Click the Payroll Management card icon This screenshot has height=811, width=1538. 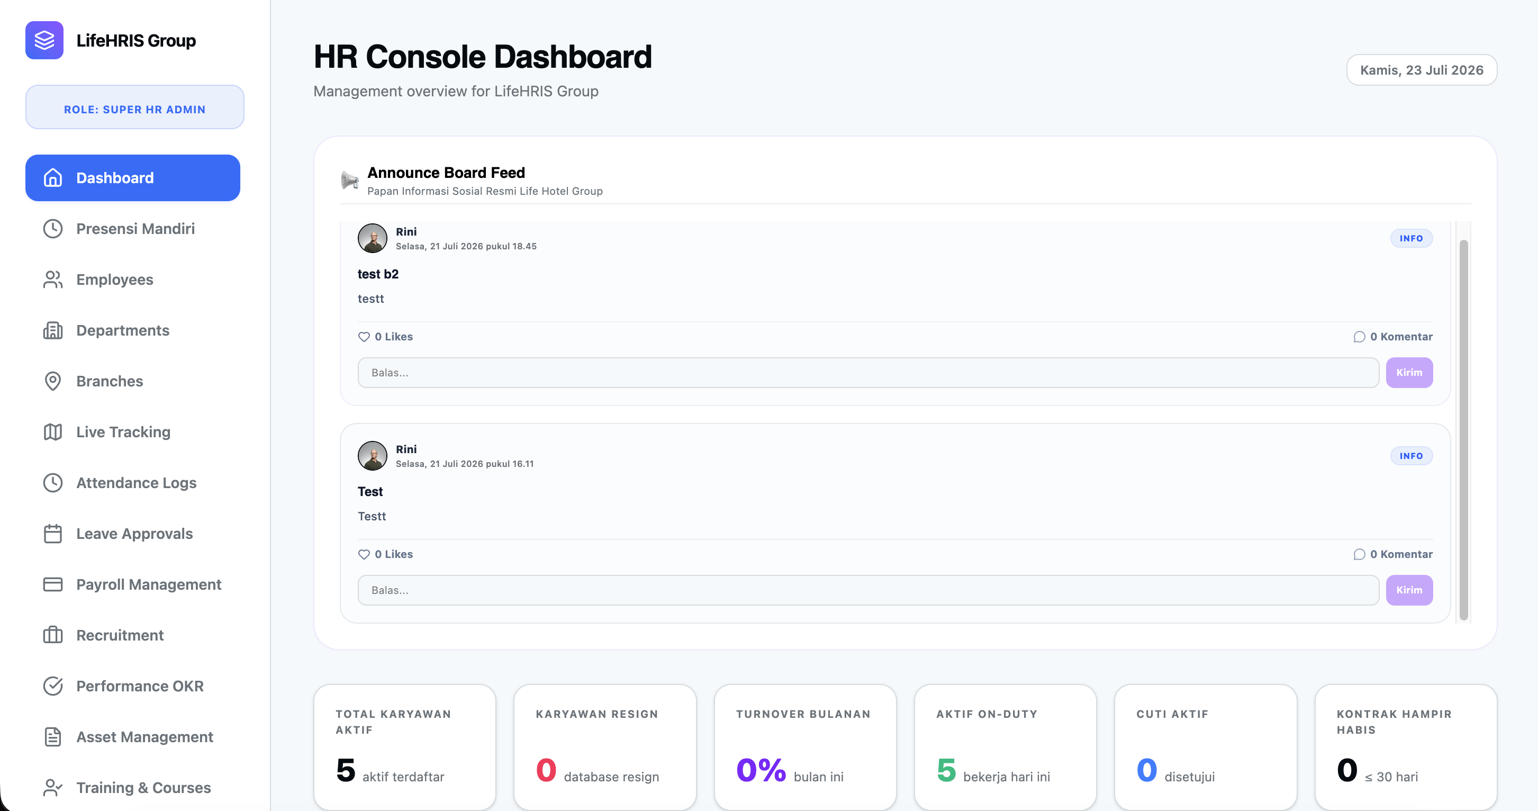[52, 583]
